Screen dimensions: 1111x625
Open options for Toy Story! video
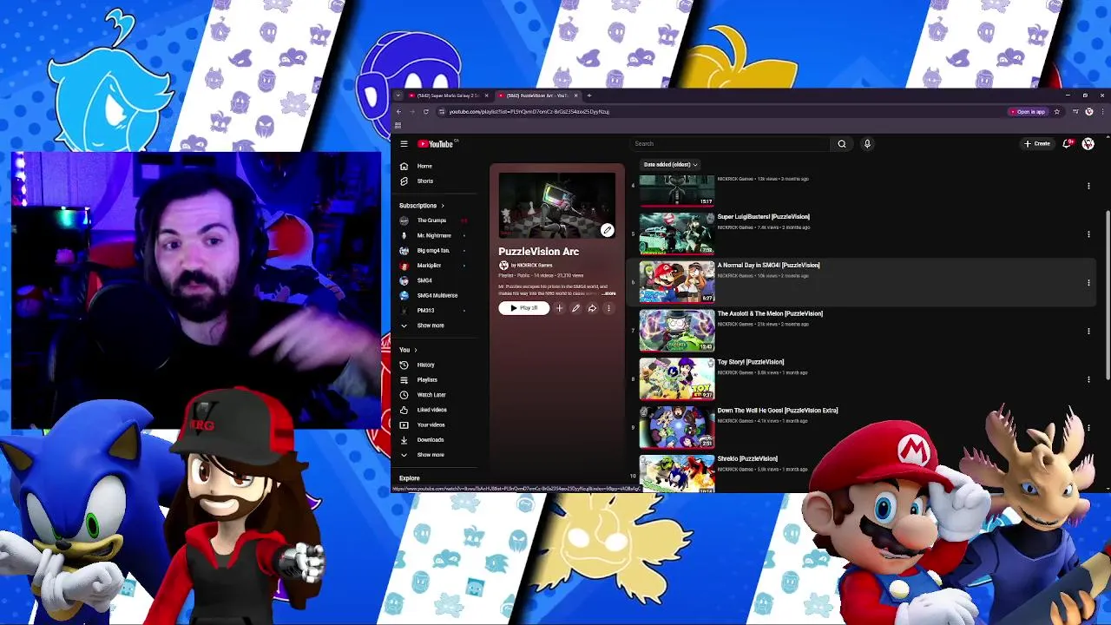pyautogui.click(x=1088, y=379)
